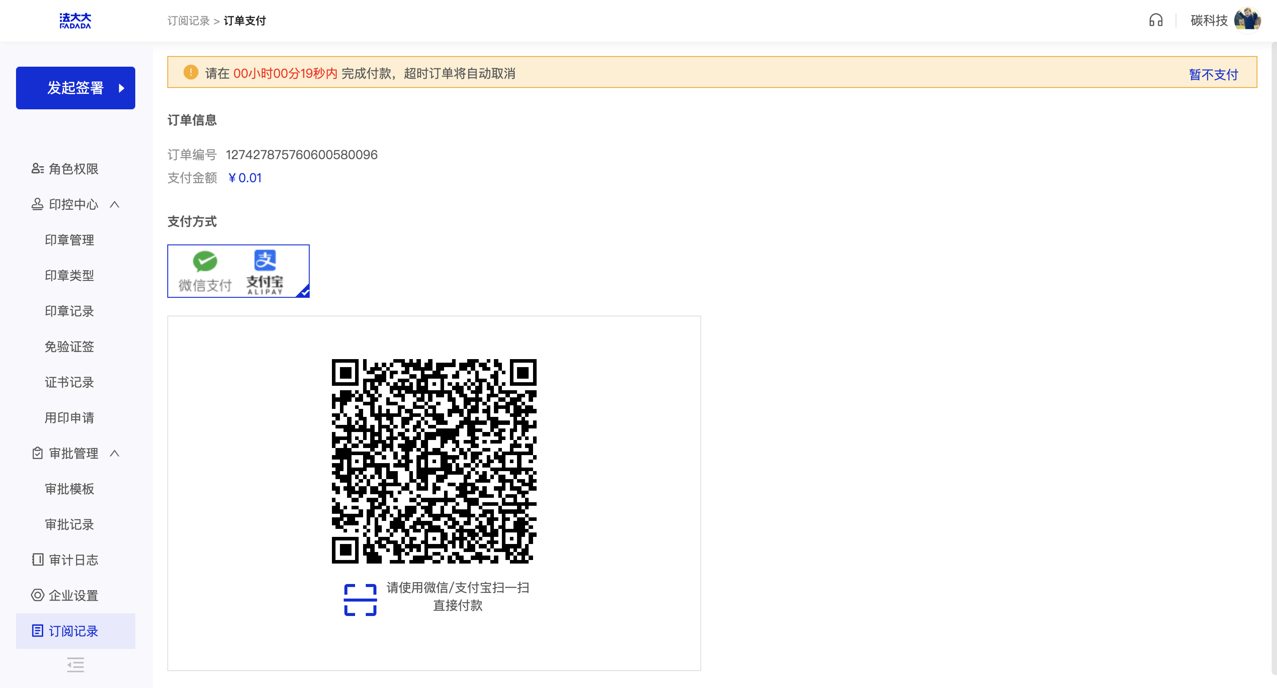Click the 审批管理 clipboard icon
This screenshot has height=688, width=1277.
[38, 453]
